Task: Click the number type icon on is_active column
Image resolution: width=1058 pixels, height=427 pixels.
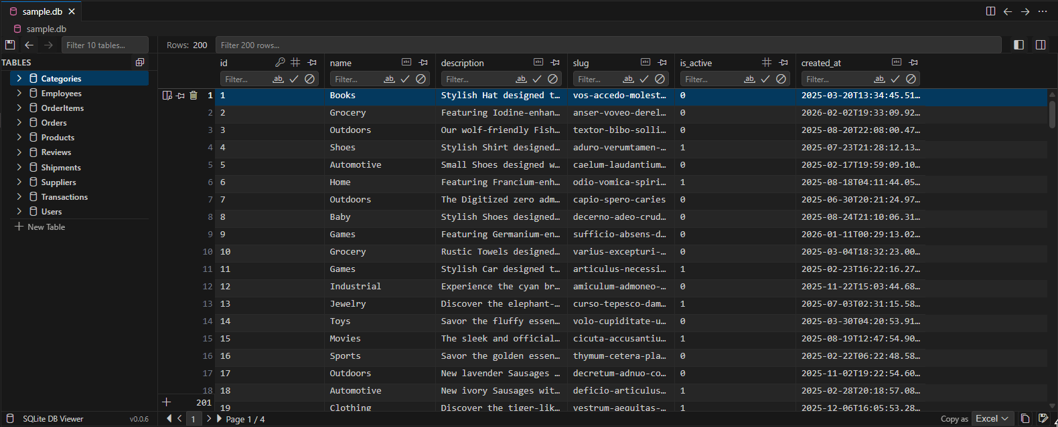Action: click(x=767, y=62)
